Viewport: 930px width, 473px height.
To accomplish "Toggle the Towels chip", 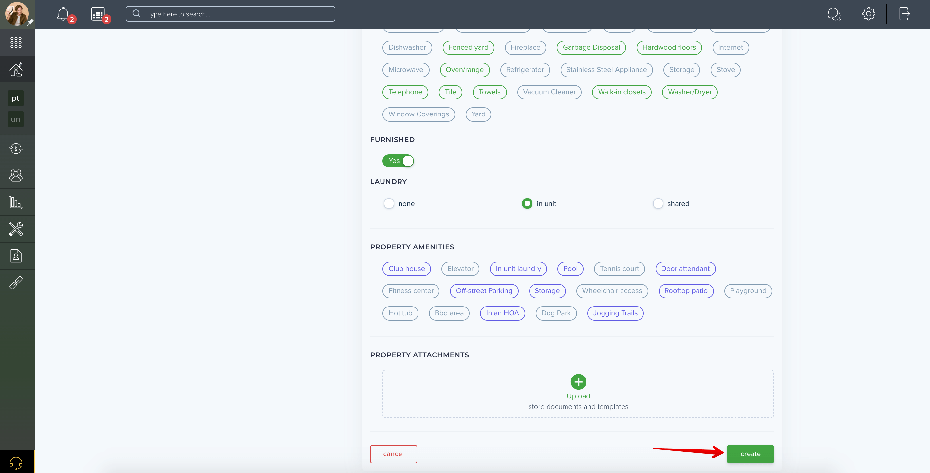I will [490, 92].
